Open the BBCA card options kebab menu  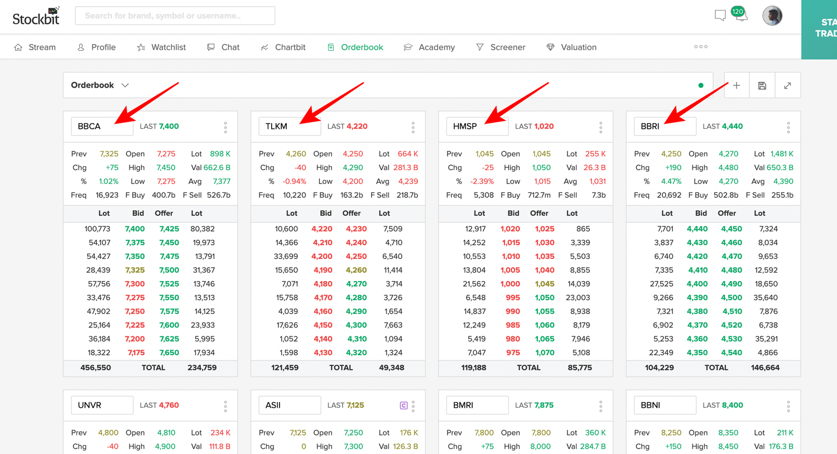click(225, 127)
